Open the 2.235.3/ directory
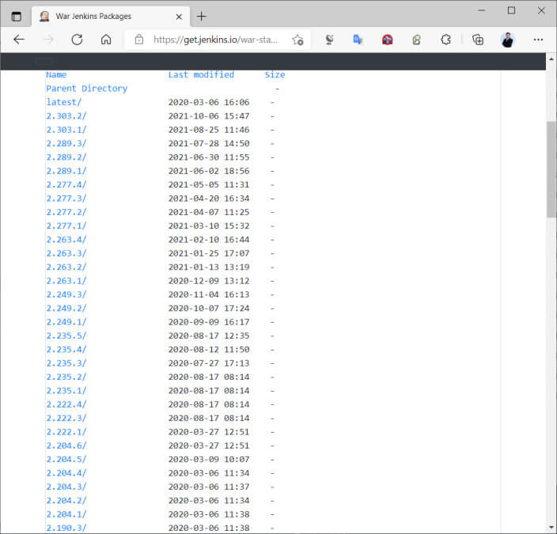The width and height of the screenshot is (557, 534). (66, 363)
